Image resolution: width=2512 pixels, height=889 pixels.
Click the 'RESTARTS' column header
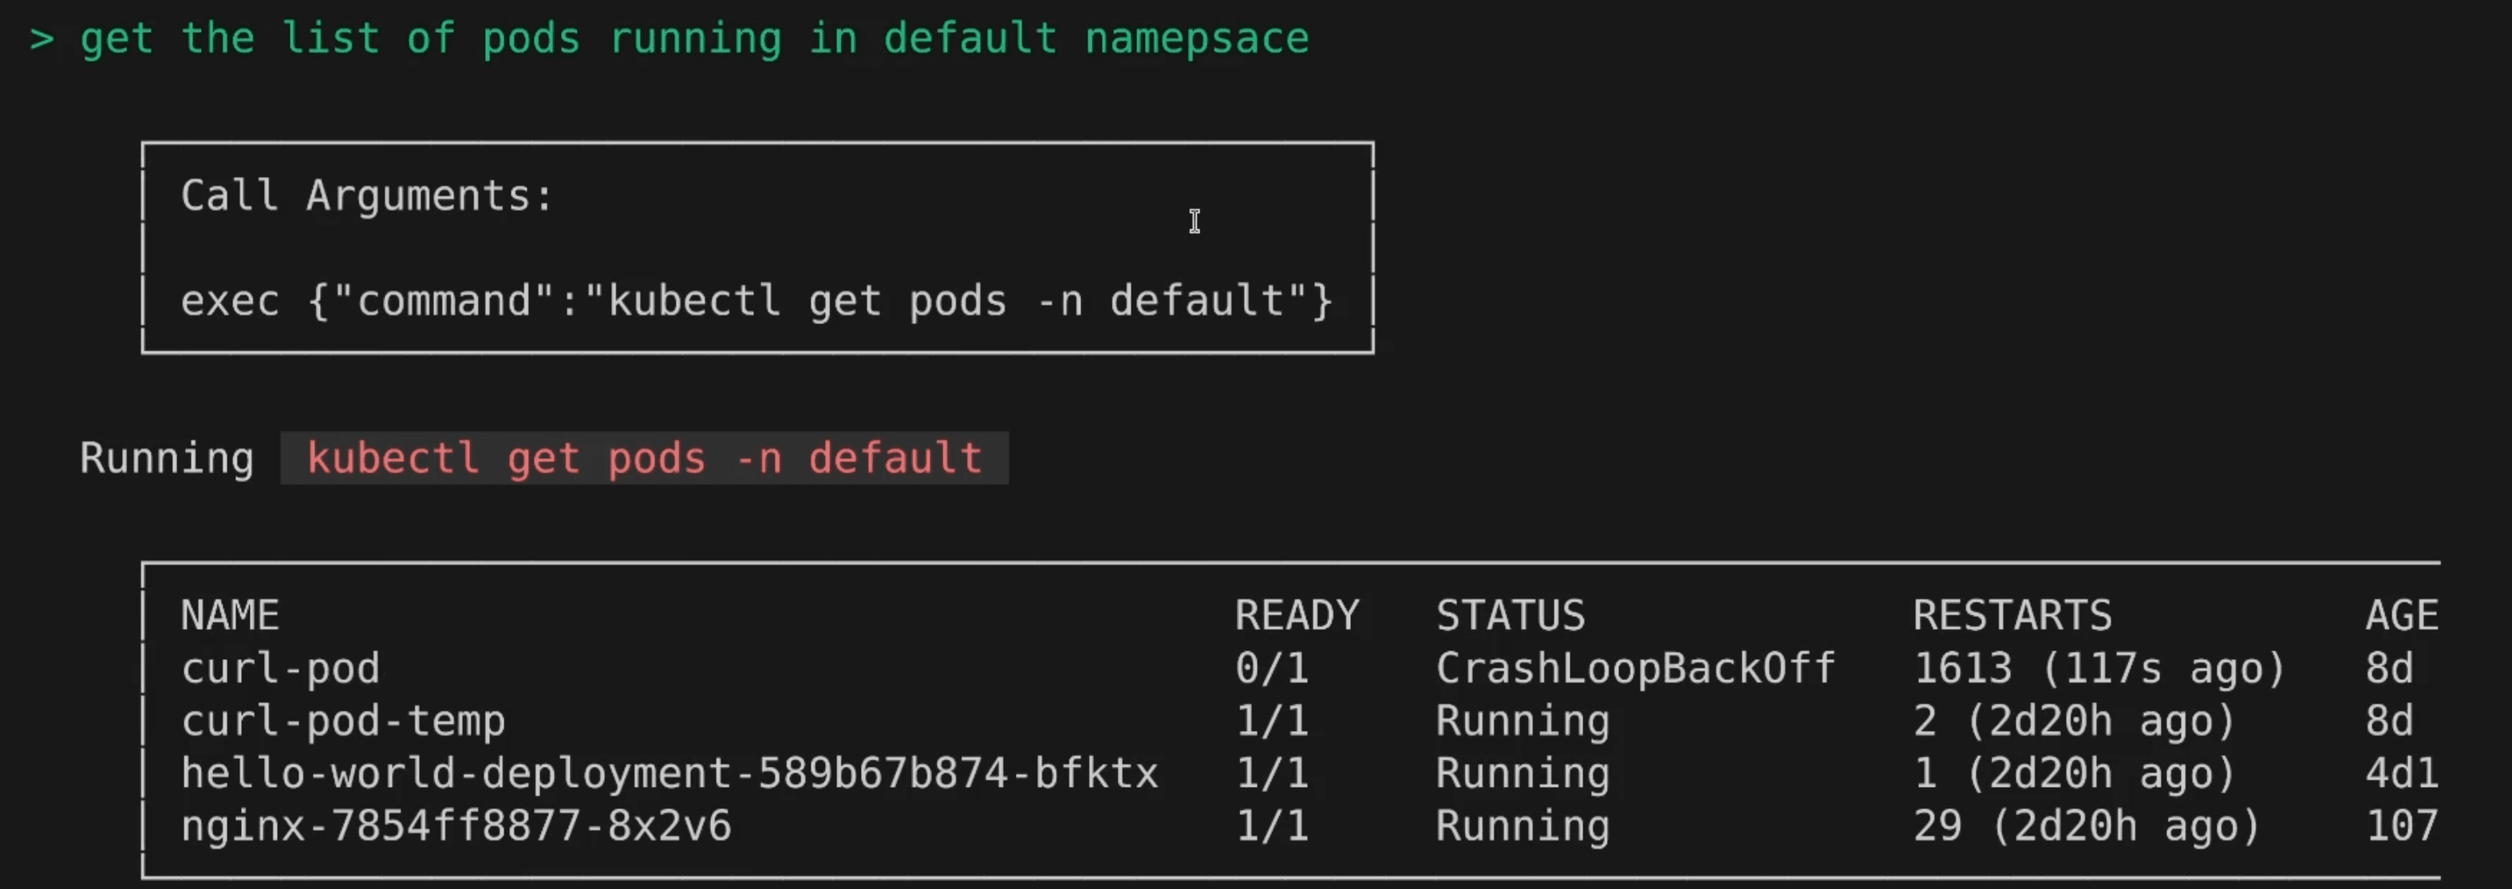click(2012, 615)
